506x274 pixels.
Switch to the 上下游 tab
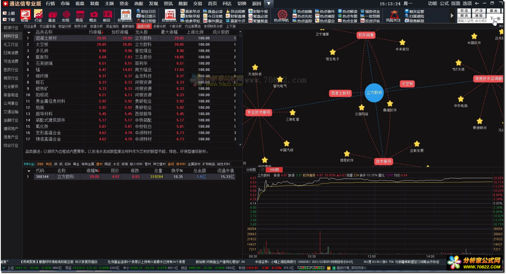231,26
